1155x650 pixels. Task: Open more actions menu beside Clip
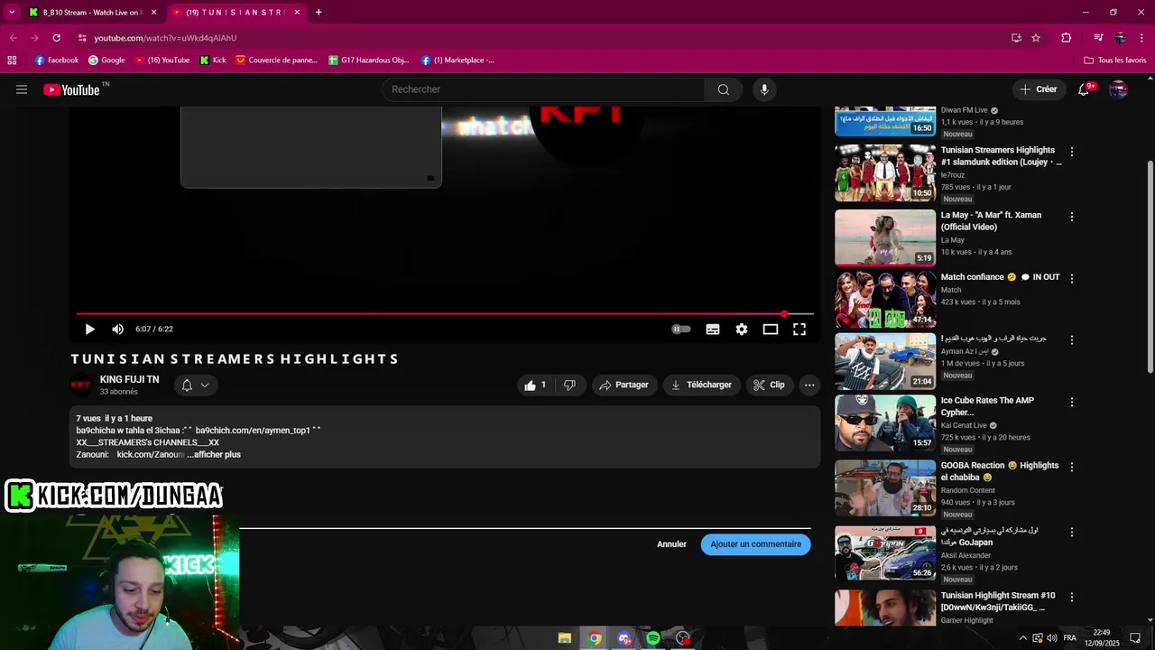pyautogui.click(x=809, y=385)
